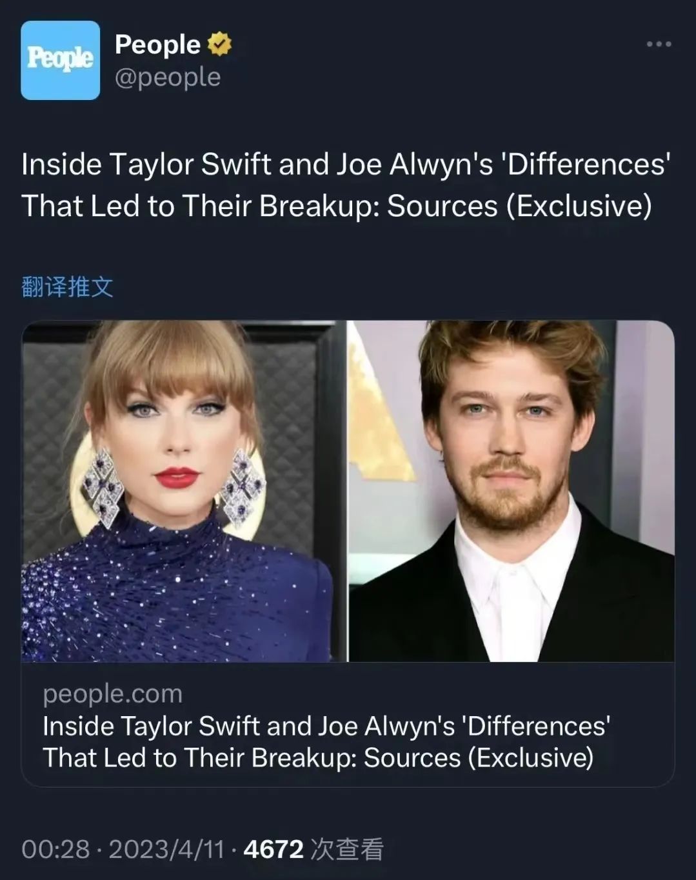Open the left photo of woman in blue dress
696x880 pixels.
click(x=184, y=491)
